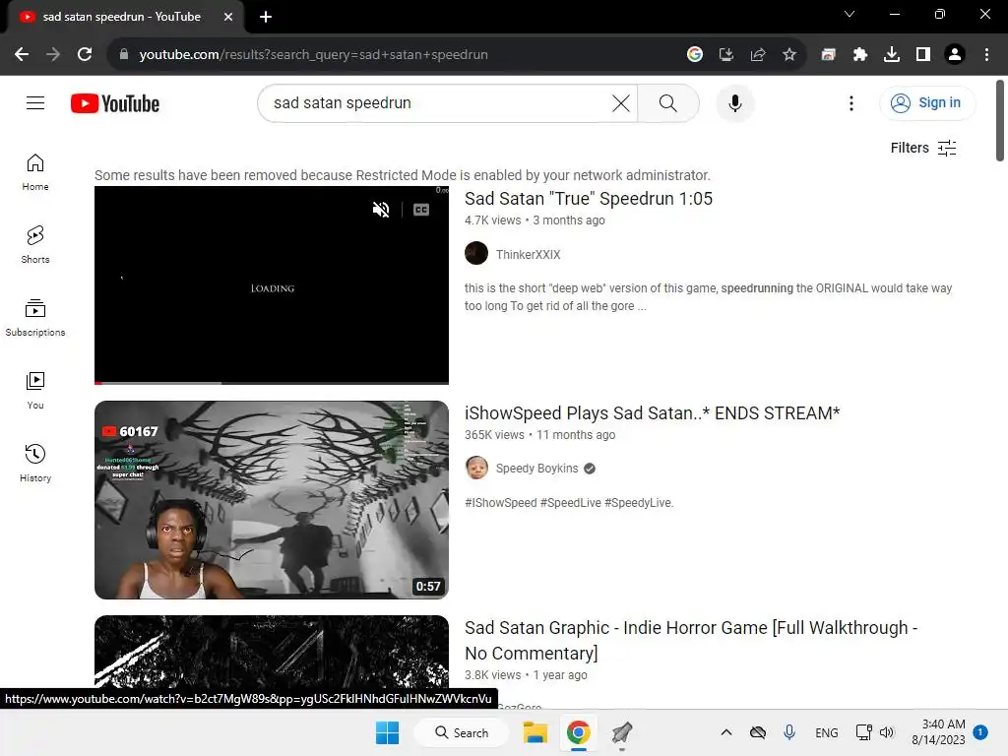Clear the search box with X
The image size is (1008, 756).
pos(621,102)
